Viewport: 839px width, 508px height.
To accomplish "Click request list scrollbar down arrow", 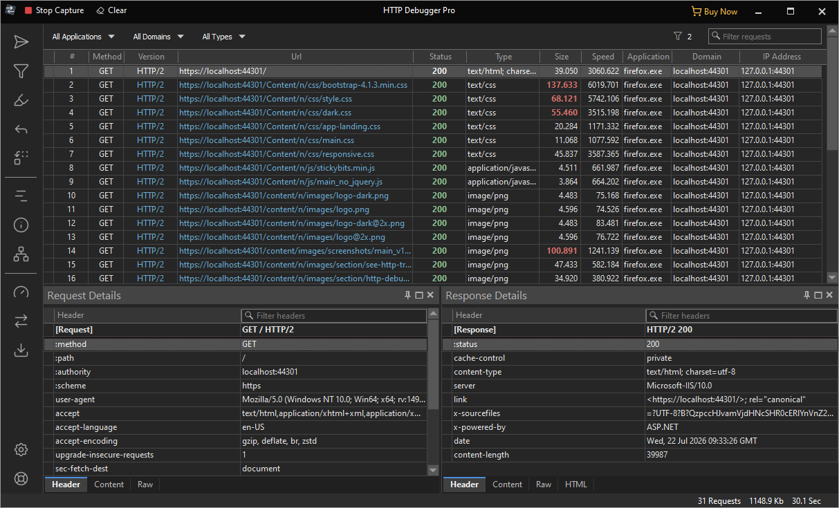I will click(832, 278).
